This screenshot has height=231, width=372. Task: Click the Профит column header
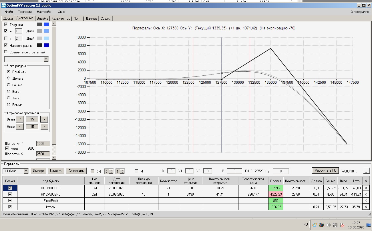(x=276, y=181)
